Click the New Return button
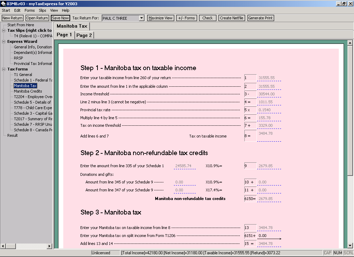Screen dimensions: 354x257 click(12, 18)
